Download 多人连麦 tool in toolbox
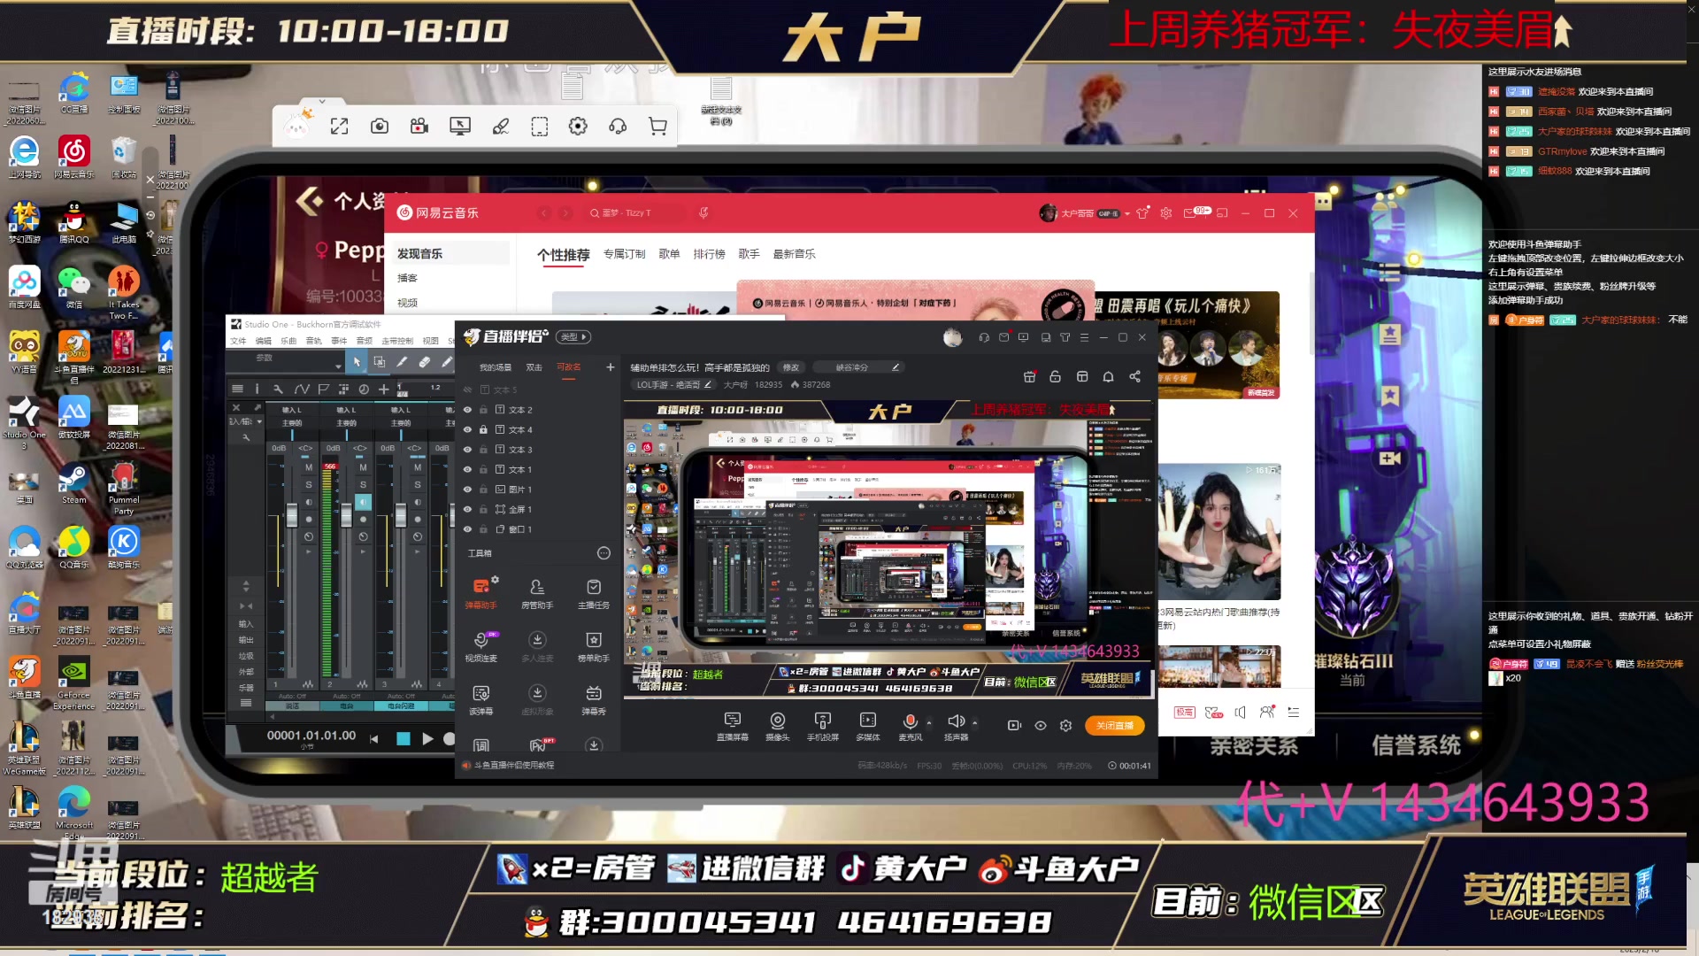The height and width of the screenshot is (956, 1699). tap(537, 645)
